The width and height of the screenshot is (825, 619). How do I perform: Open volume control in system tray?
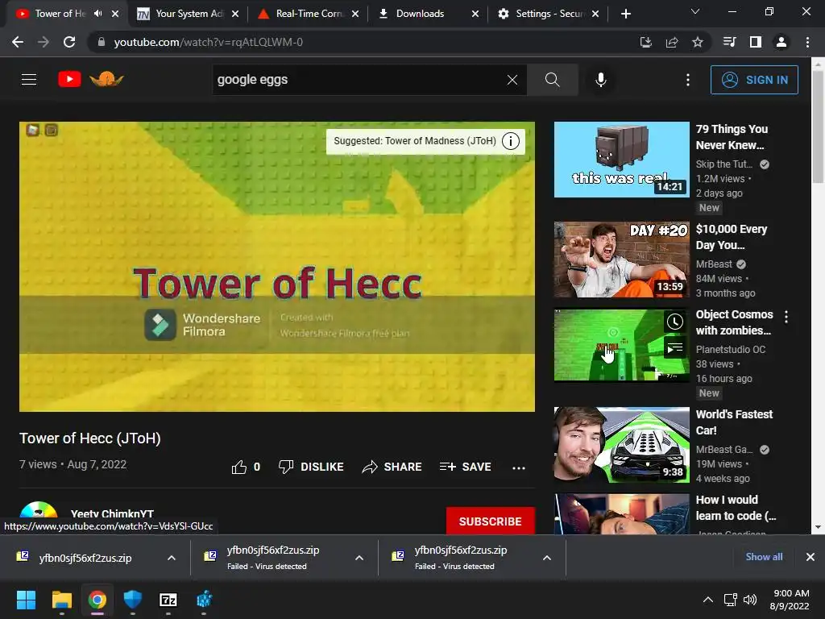coord(750,600)
